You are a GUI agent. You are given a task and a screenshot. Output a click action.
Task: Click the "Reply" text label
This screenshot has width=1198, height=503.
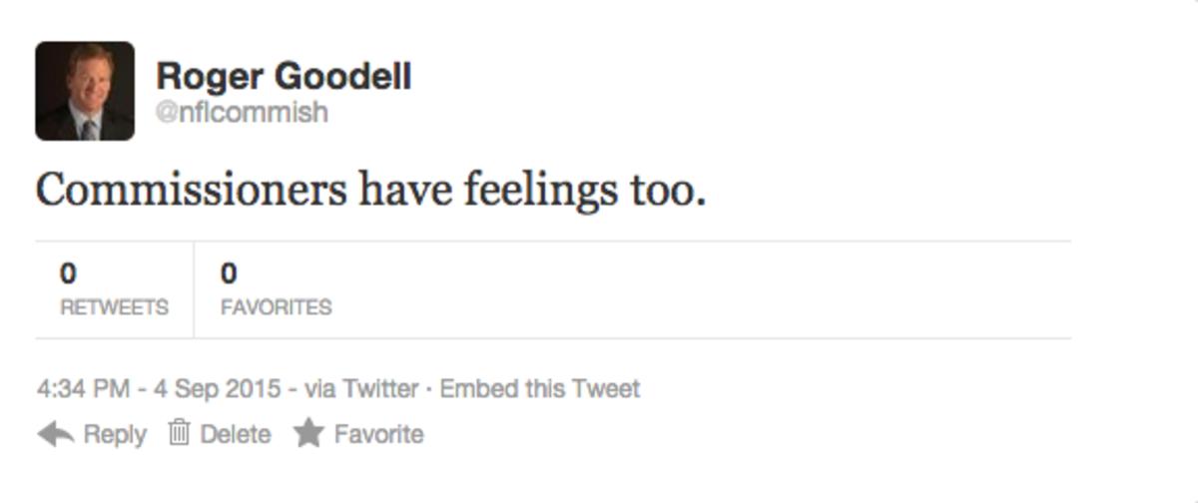(x=115, y=434)
